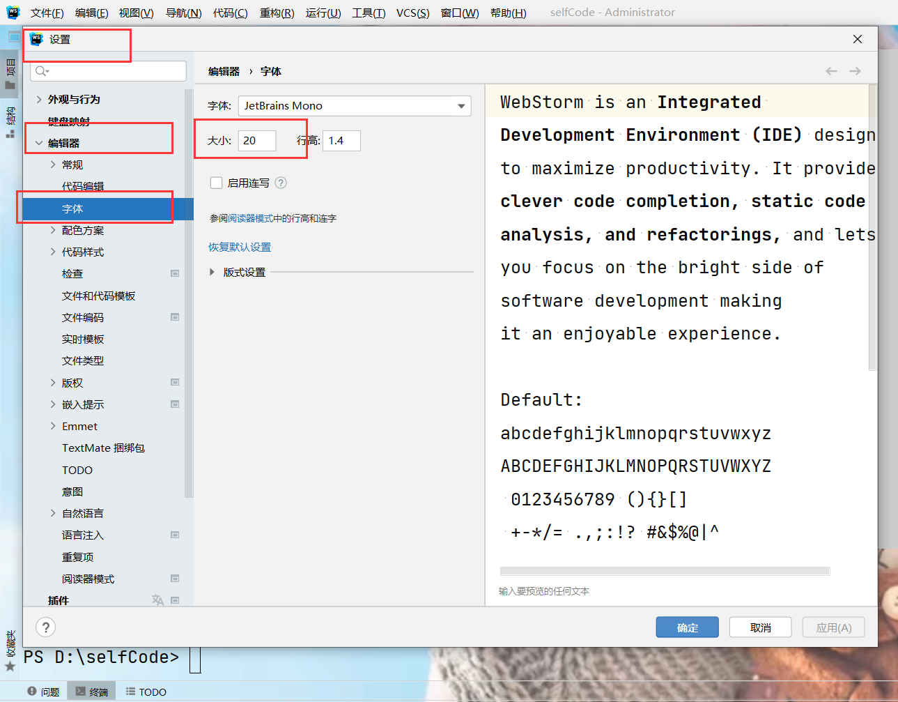The width and height of the screenshot is (898, 702).
Task: Open the 运行 menu
Action: click(323, 12)
